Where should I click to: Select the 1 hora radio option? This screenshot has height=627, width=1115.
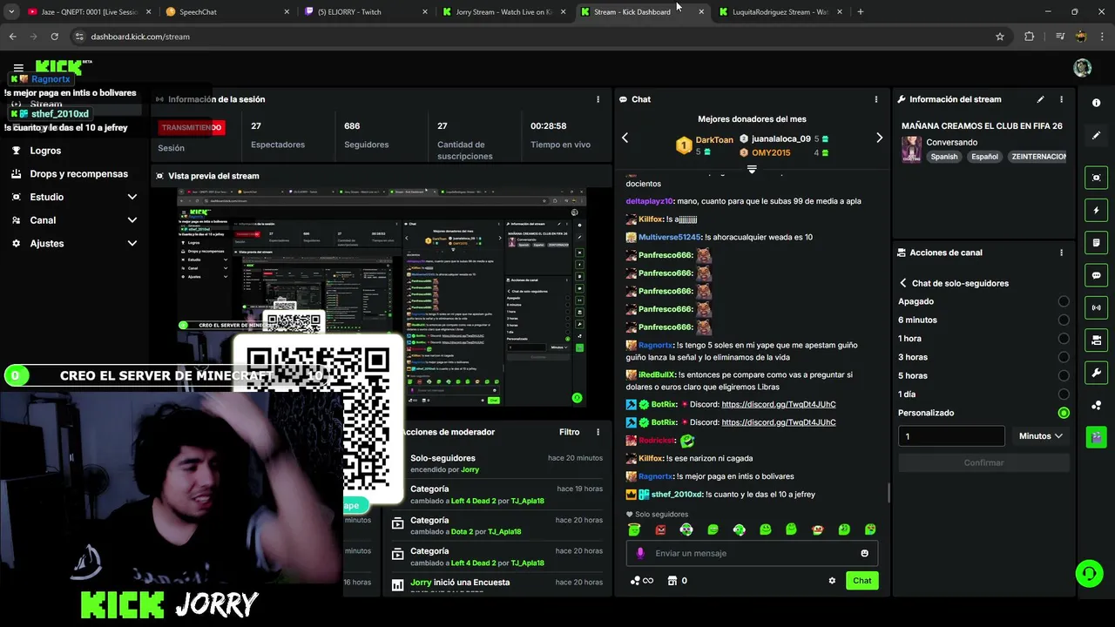1064,339
